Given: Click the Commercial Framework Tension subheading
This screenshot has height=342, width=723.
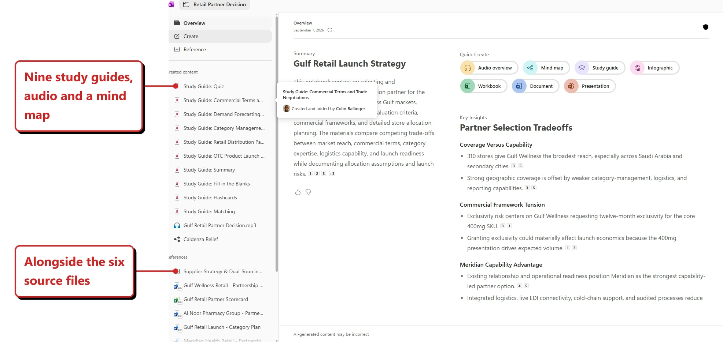Looking at the screenshot, I should (x=502, y=205).
